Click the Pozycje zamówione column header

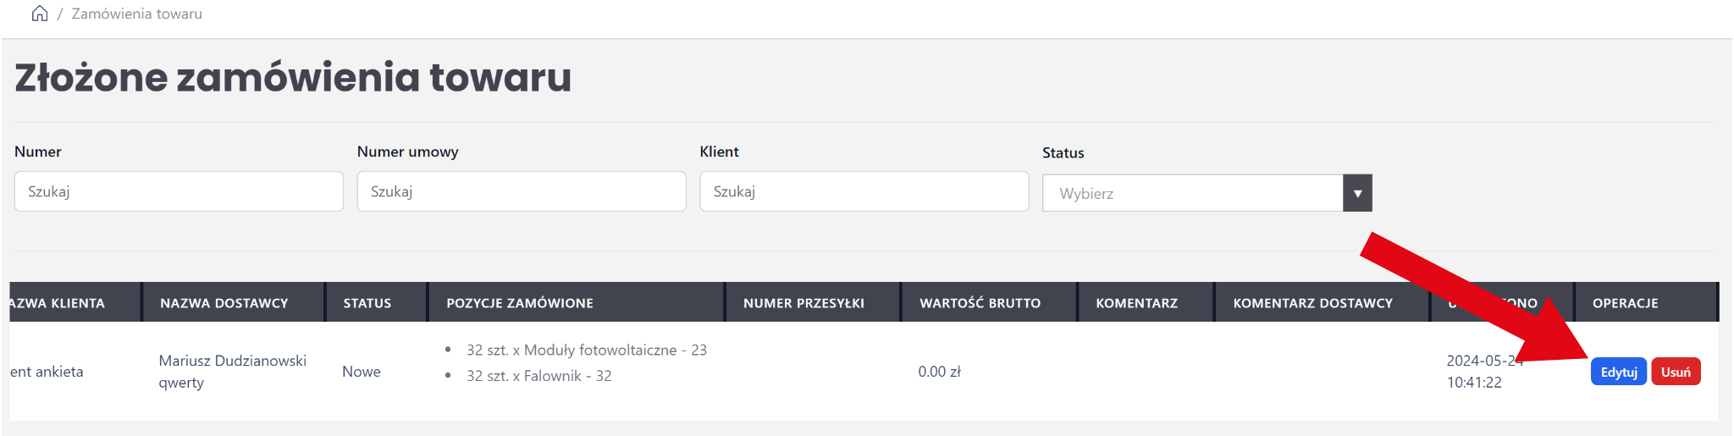click(520, 303)
